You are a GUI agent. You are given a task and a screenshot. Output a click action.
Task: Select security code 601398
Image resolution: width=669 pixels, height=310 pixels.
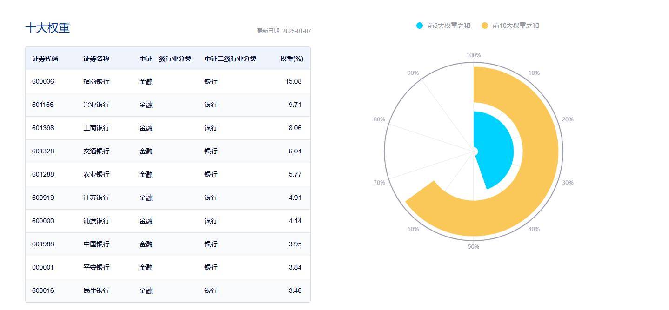pos(43,128)
